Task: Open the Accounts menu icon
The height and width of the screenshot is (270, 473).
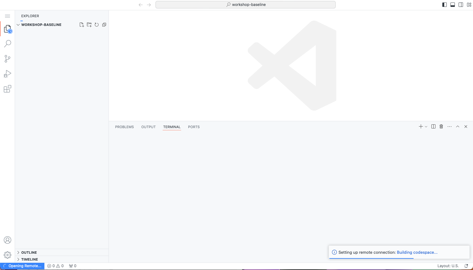Action: tap(8, 240)
